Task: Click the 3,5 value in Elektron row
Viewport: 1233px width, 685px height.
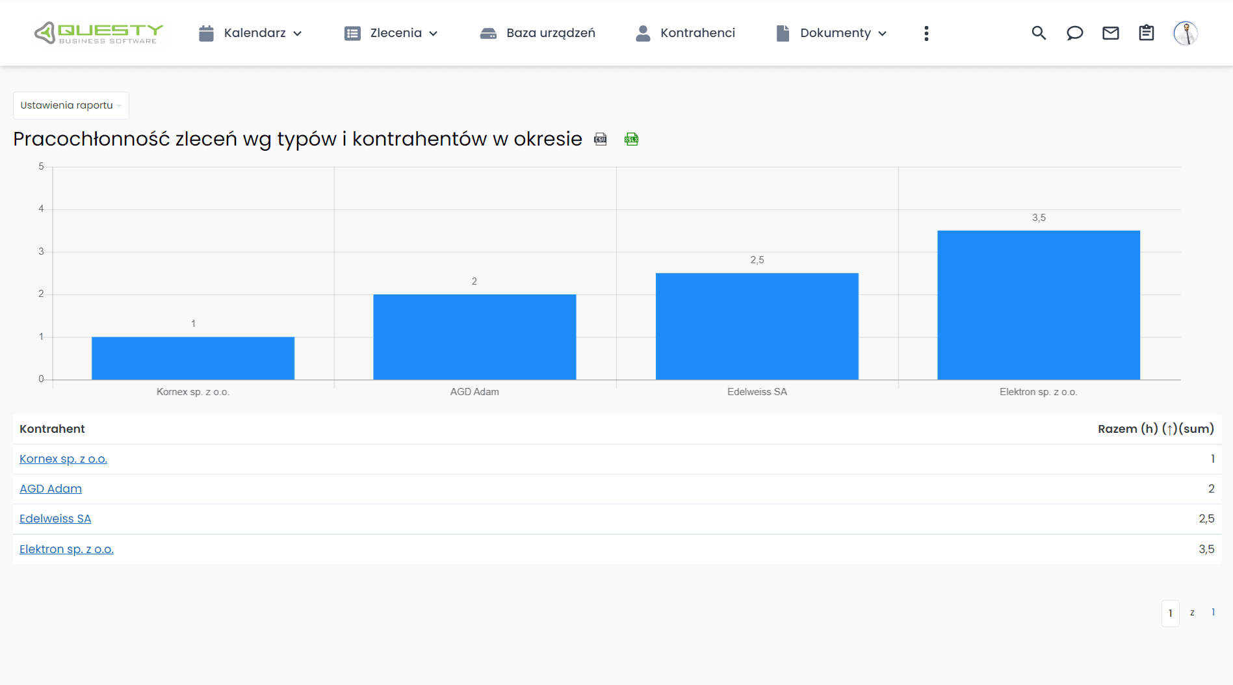Action: 1206,549
